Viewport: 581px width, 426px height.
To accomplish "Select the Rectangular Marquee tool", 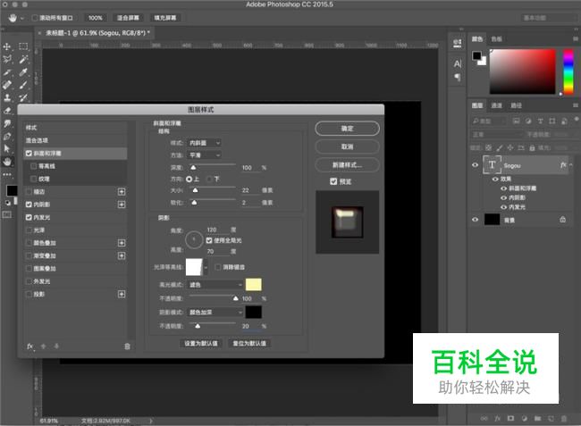I will pyautogui.click(x=23, y=46).
